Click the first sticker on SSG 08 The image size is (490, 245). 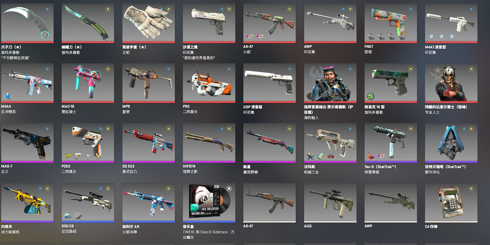point(68,216)
